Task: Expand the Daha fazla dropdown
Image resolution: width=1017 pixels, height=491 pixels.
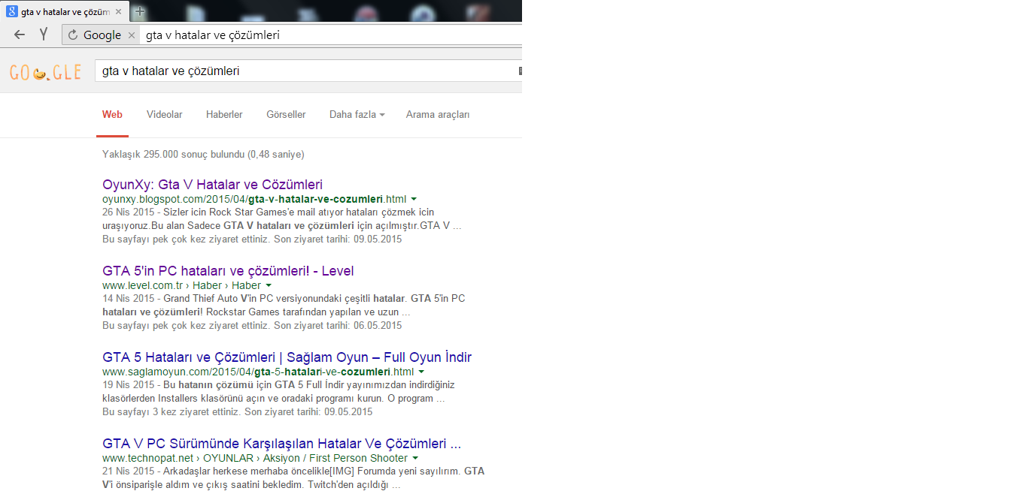Action: (x=357, y=115)
